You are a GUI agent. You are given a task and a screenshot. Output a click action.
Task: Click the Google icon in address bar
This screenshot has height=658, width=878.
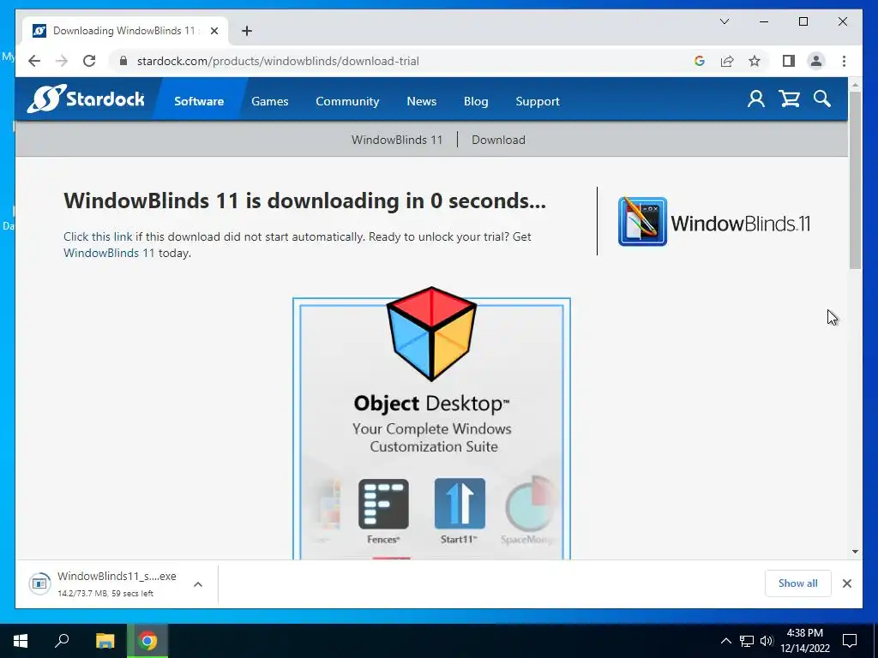[x=700, y=61]
